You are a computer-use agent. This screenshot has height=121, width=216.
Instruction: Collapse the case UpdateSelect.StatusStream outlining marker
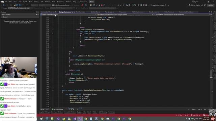(53, 30)
